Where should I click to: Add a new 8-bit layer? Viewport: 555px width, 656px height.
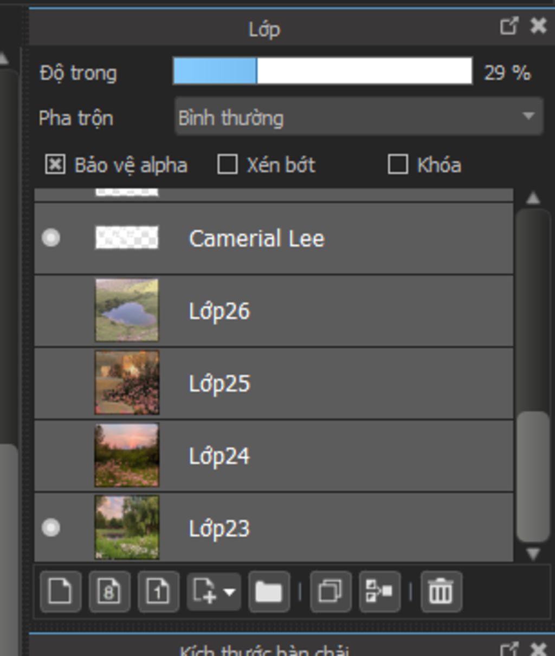[109, 591]
